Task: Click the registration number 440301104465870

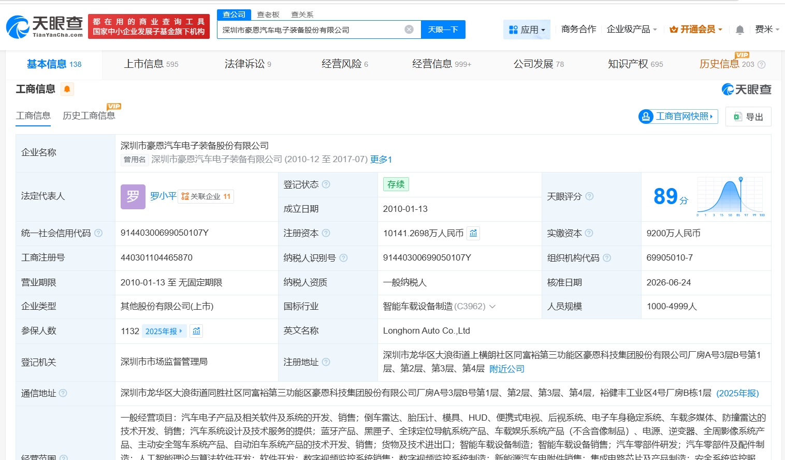Action: [156, 258]
